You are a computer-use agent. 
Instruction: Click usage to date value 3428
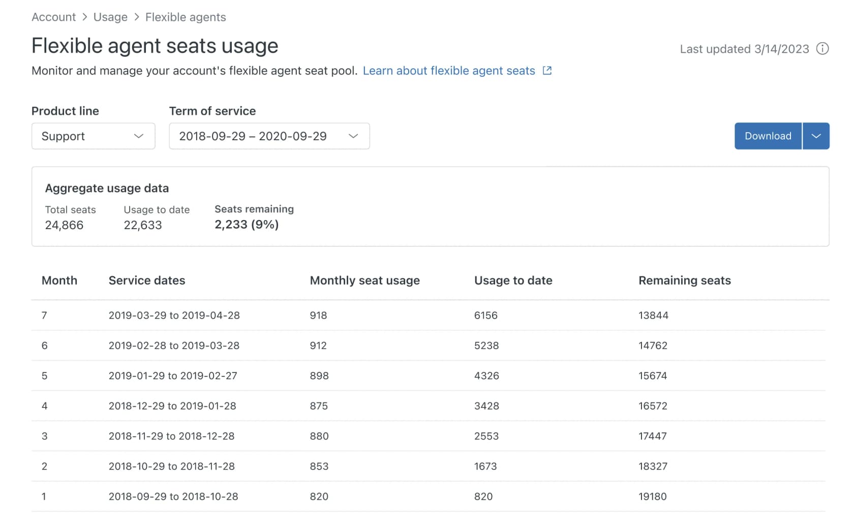486,406
